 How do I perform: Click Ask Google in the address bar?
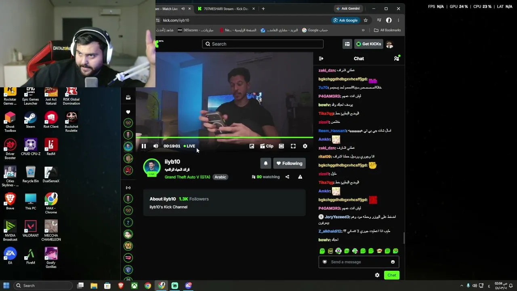point(345,20)
